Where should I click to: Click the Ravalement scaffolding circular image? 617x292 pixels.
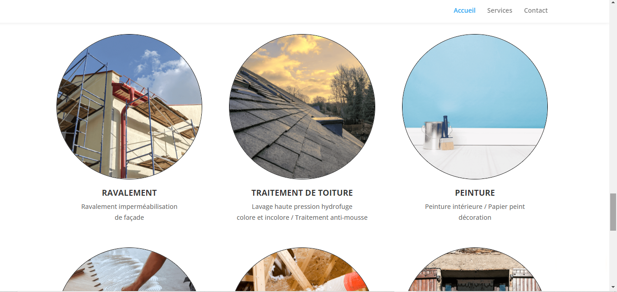(x=129, y=107)
